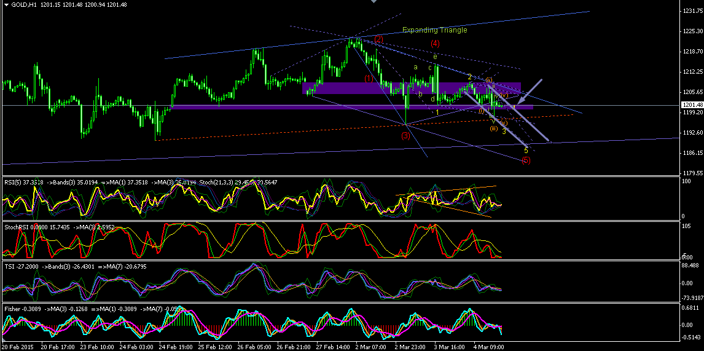The height and width of the screenshot is (351, 704).
Task: Click 1218.70 on the price scale
Action: tap(692, 52)
